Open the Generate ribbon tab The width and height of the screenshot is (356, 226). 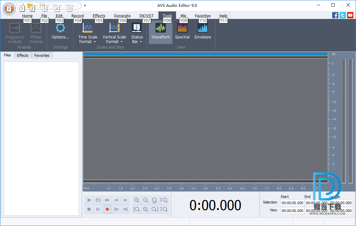point(122,16)
